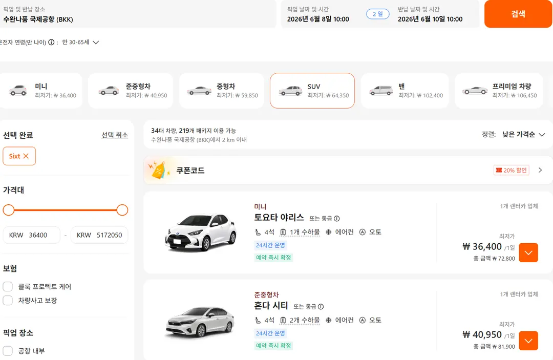
Task: Click automatic transmission icon on 토요타 야리스 card
Action: point(362,232)
